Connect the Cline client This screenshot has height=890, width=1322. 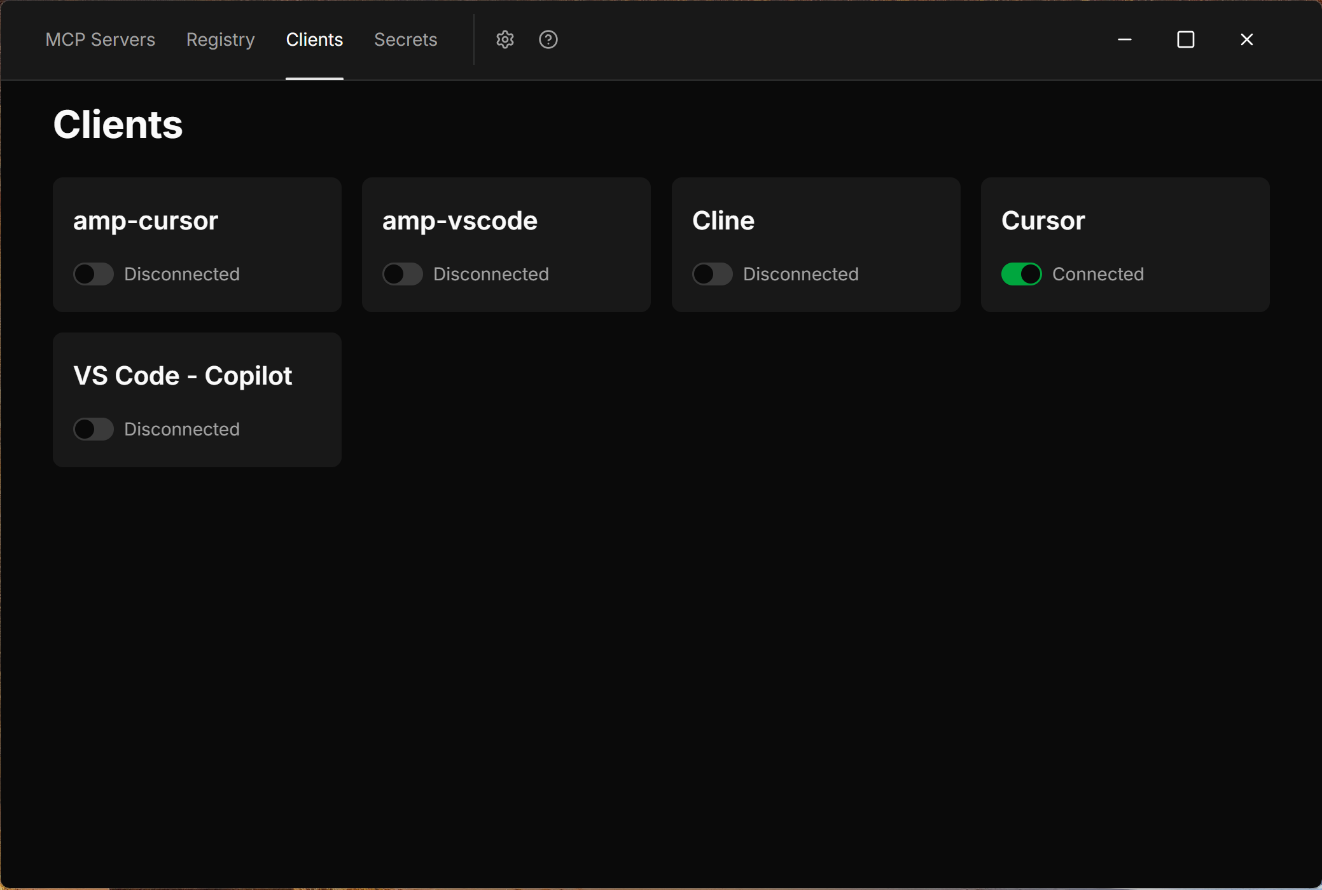pos(712,274)
